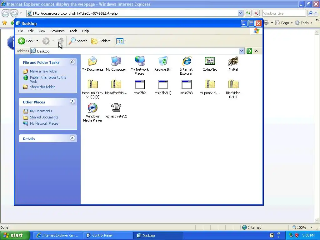Click the IE page vertical scrollbar
320x240 pixels.
click(x=317, y=126)
